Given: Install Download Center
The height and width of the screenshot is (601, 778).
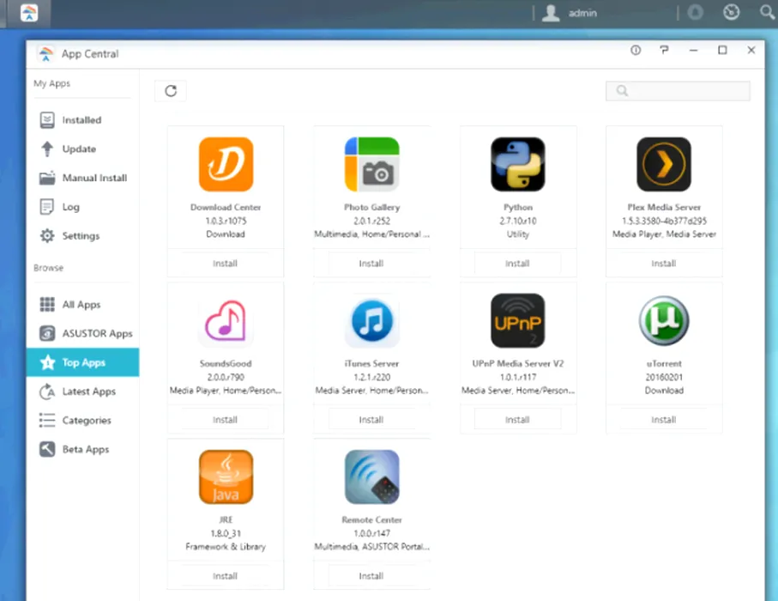Looking at the screenshot, I should pos(226,264).
